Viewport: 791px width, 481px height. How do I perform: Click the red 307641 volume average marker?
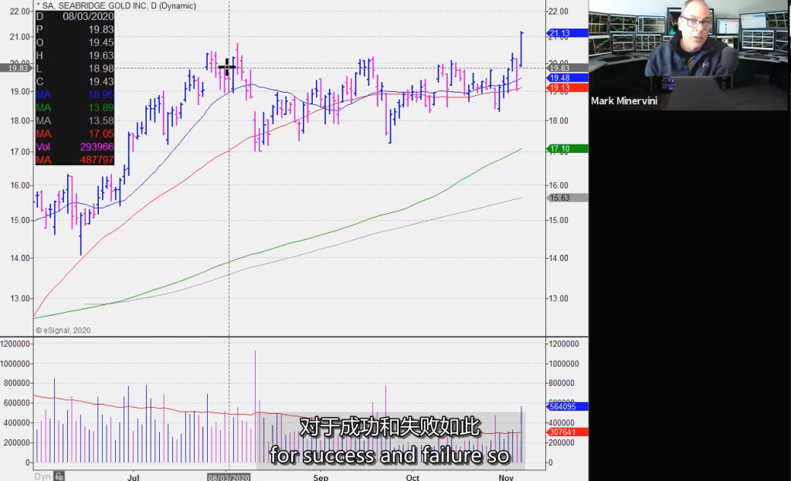click(562, 433)
